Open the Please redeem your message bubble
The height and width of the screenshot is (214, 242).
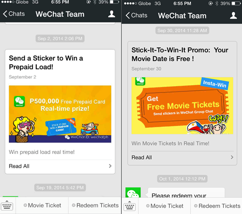pyautogui.click(x=186, y=193)
